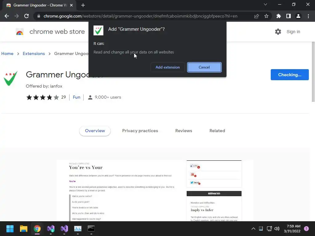Click the lock site information icon
The height and width of the screenshot is (236, 315).
coord(39,16)
